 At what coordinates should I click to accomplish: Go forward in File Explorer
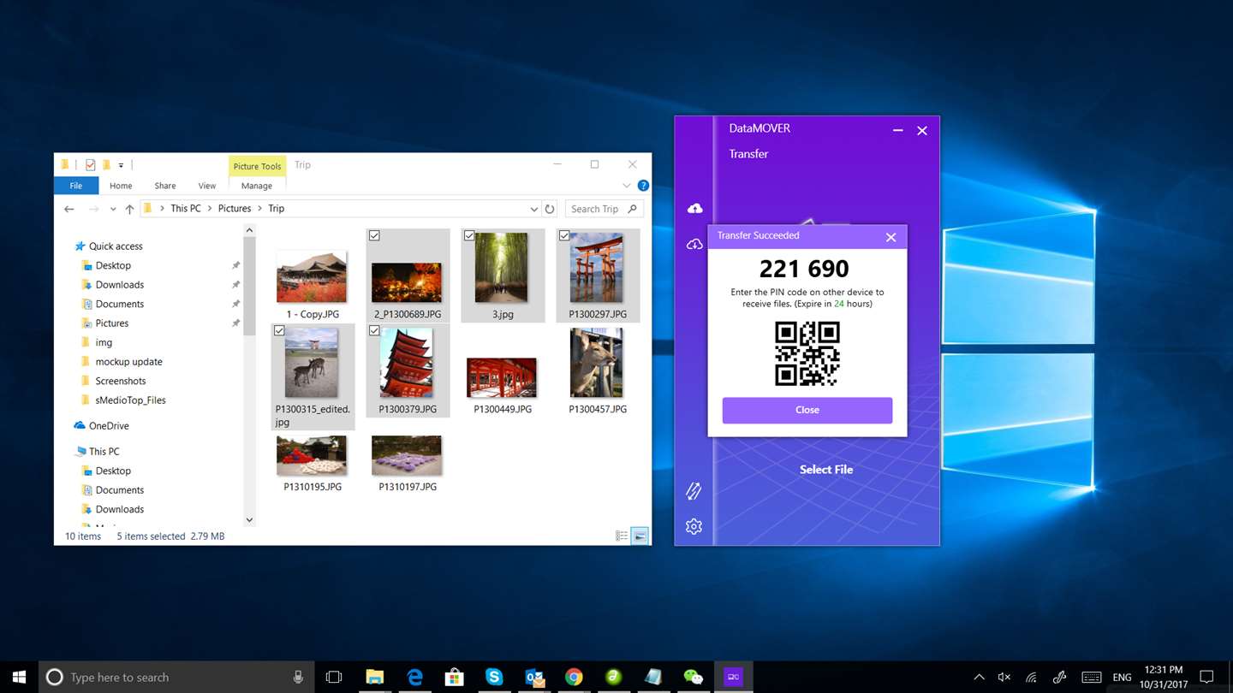[x=93, y=209]
